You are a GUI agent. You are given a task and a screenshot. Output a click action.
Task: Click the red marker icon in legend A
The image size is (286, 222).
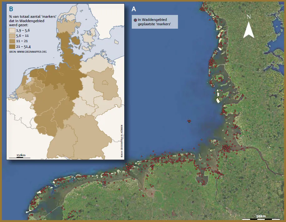point(135,20)
